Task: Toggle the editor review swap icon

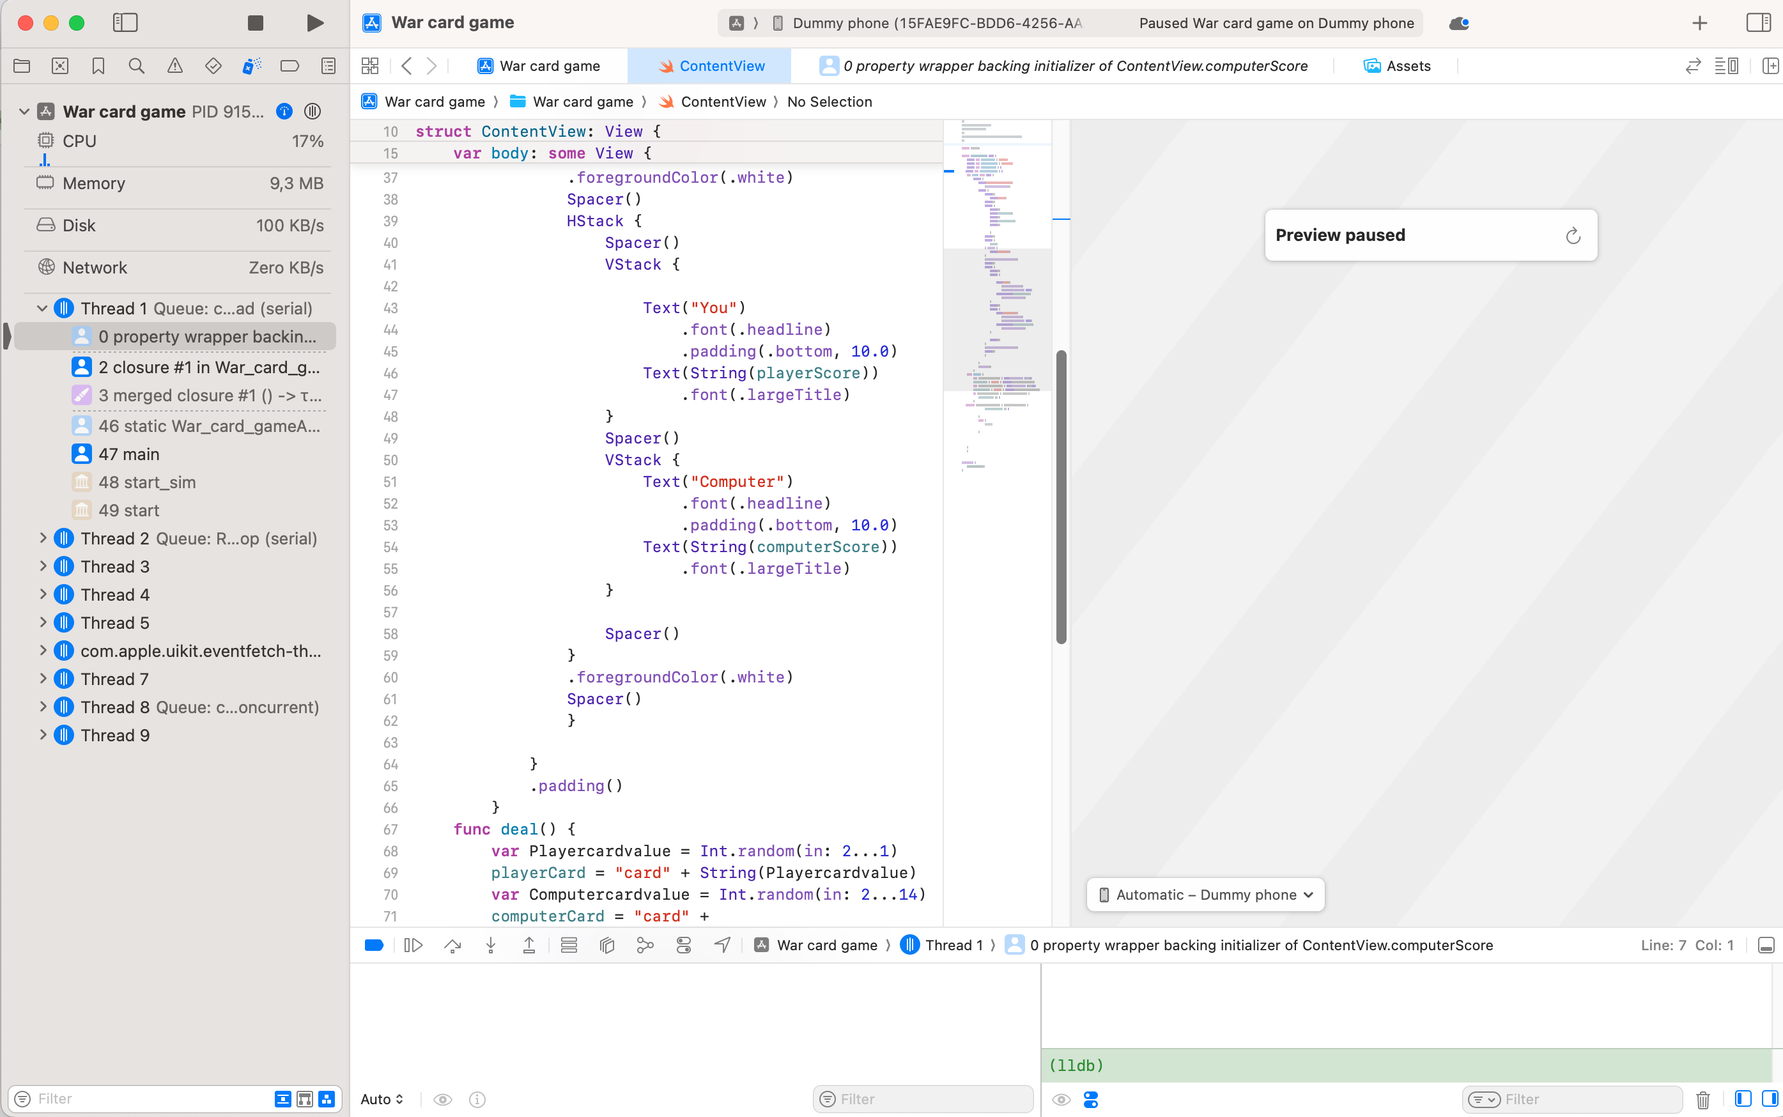Action: (1693, 66)
